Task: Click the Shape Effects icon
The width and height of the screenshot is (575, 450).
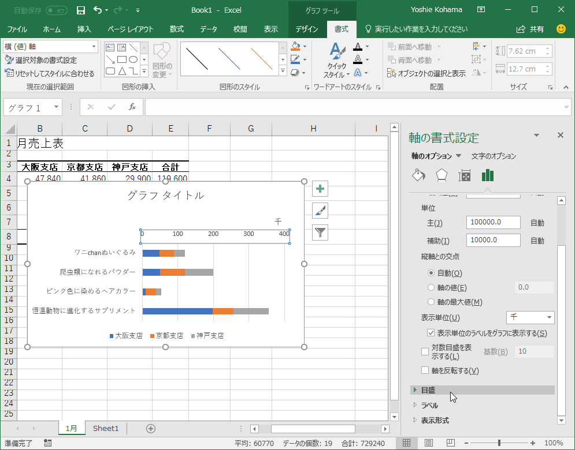Action: [295, 73]
